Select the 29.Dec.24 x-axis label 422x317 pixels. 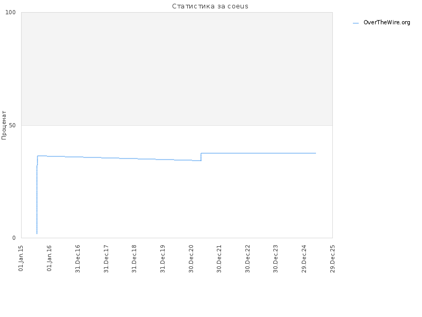304,259
